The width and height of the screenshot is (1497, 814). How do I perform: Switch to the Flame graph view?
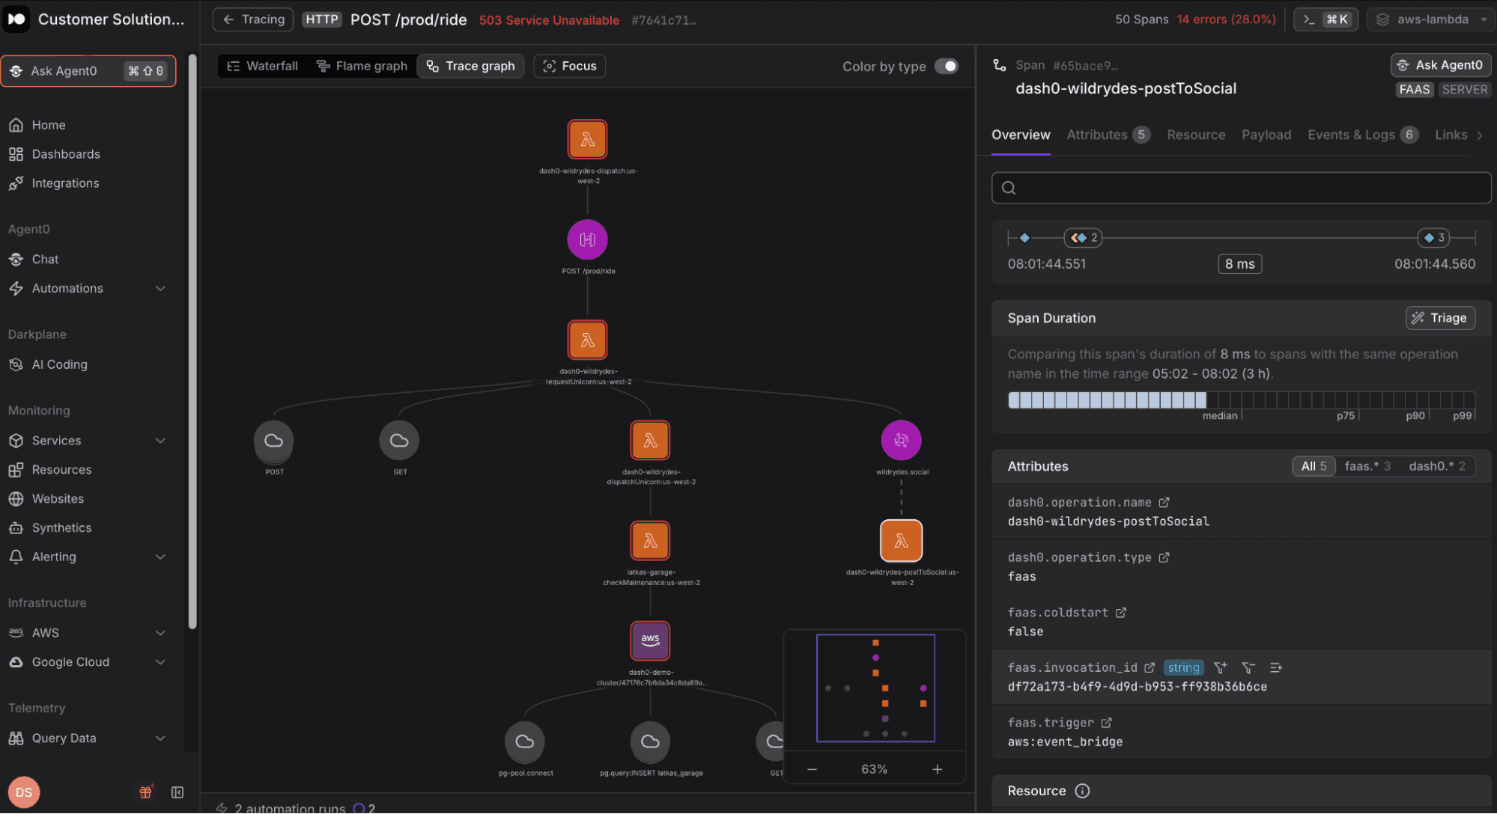[x=362, y=67]
